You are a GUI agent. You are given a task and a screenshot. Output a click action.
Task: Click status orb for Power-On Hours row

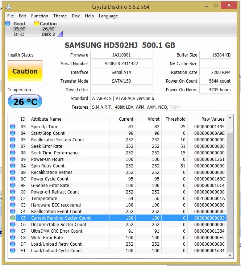(x=13, y=159)
